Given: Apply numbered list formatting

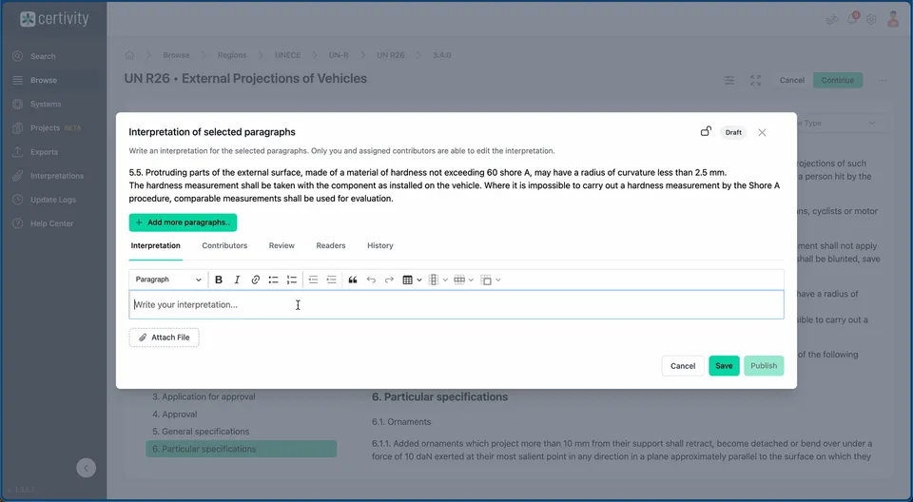Looking at the screenshot, I should click(x=292, y=280).
